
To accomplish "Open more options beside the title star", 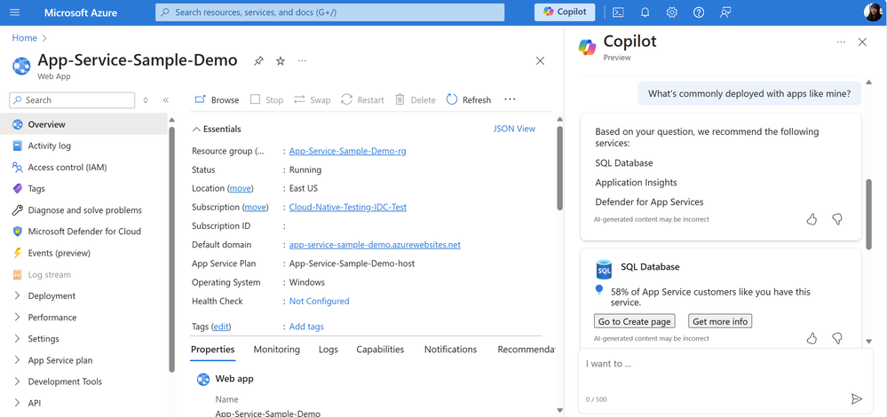I will point(302,61).
